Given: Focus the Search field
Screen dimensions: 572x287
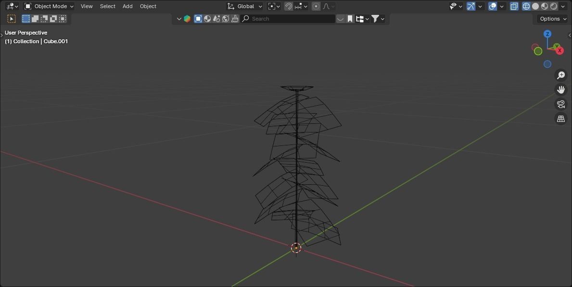Looking at the screenshot, I should tap(288, 19).
